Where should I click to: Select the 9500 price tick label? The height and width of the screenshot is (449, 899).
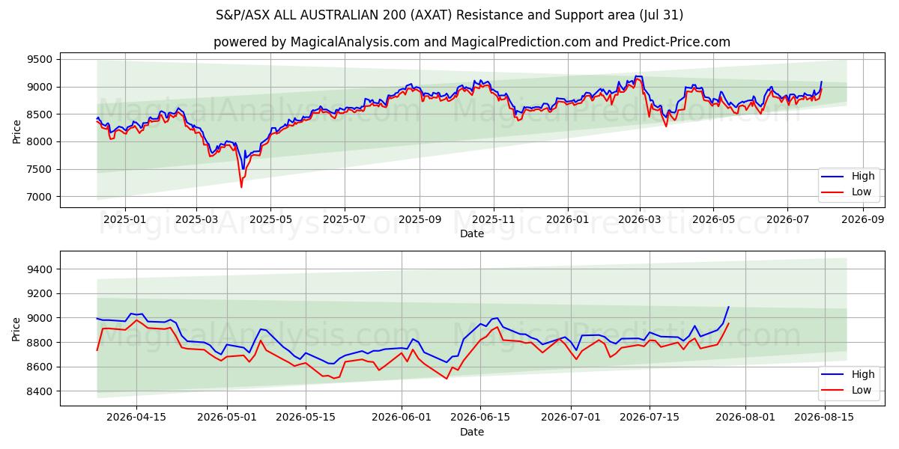pos(40,60)
